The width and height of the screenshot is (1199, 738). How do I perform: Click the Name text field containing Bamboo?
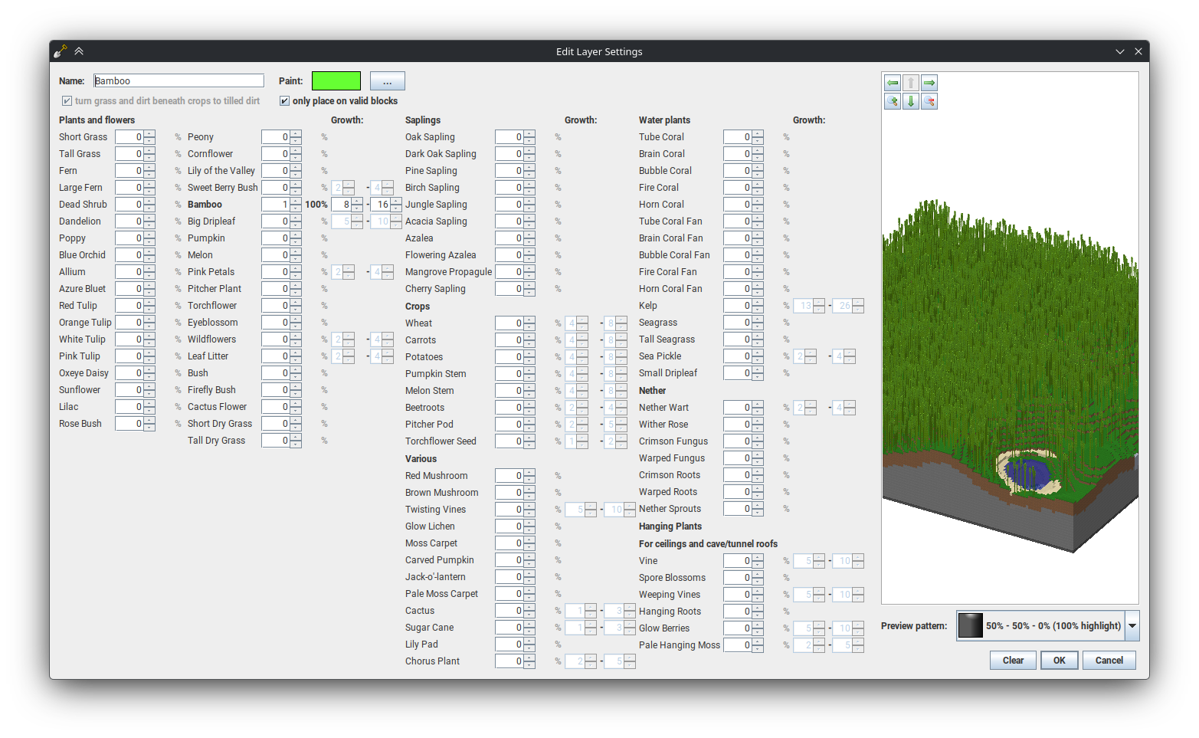click(x=179, y=80)
